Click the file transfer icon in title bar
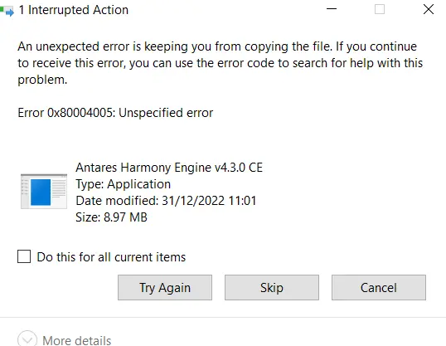This screenshot has height=346, width=446. pos(7,11)
